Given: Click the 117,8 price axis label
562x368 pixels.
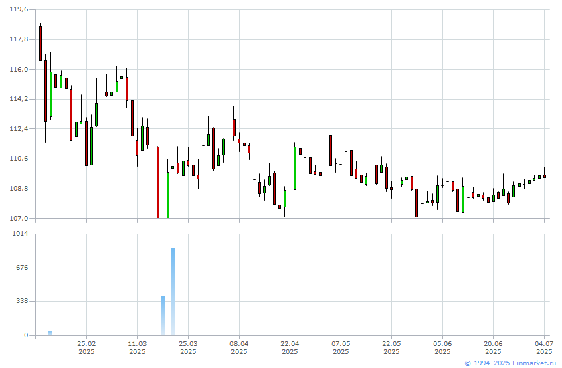Looking at the screenshot, I should tap(19, 39).
